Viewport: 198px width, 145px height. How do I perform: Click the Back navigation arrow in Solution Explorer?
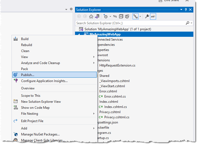pyautogui.click(x=79, y=16)
